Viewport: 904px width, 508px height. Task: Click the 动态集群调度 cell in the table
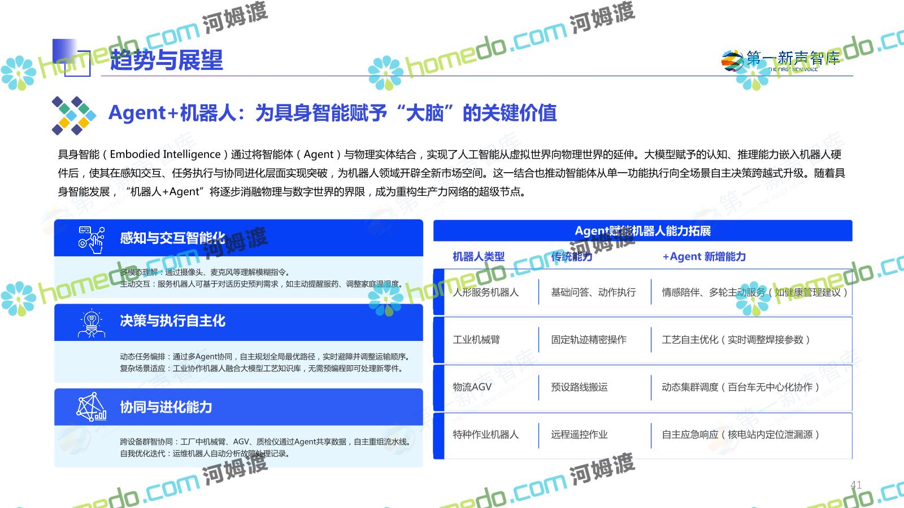click(740, 387)
